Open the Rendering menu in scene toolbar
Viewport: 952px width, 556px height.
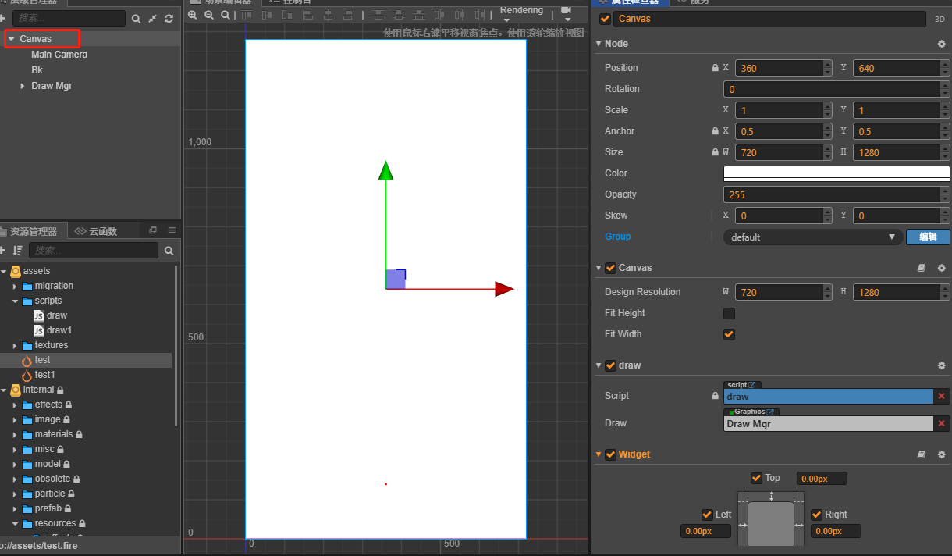coord(521,13)
